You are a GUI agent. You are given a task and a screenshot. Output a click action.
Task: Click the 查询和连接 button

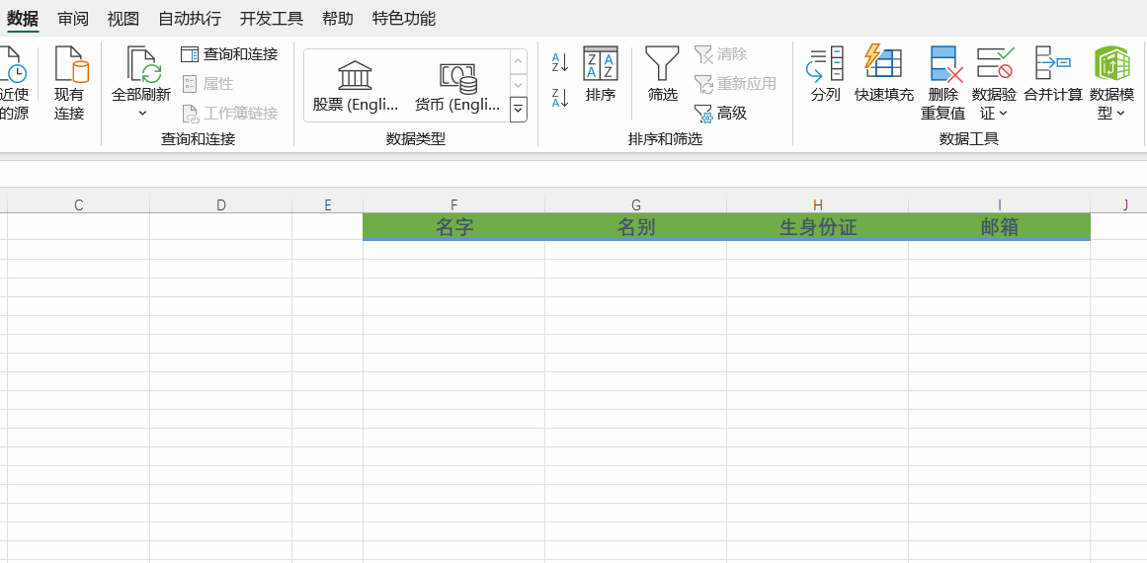coord(229,54)
